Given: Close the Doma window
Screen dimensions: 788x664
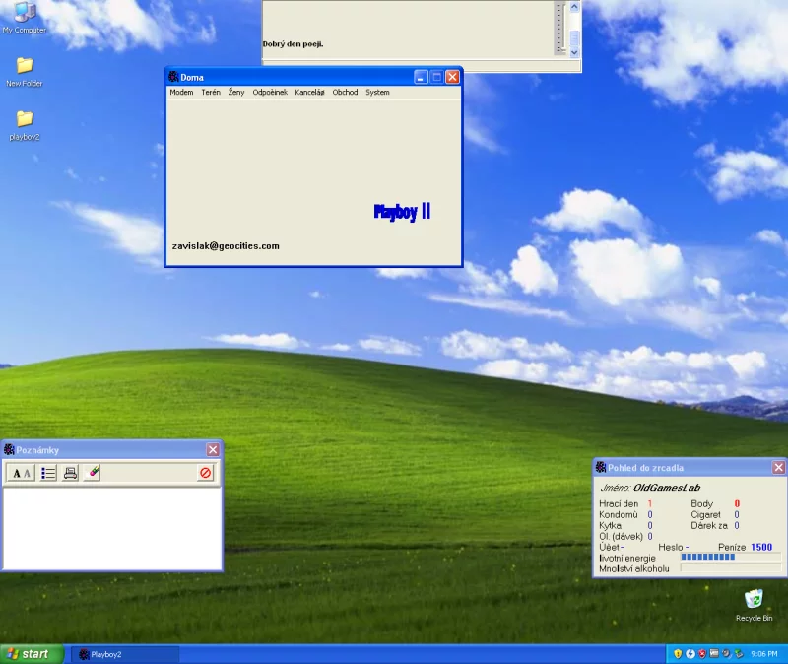Looking at the screenshot, I should tap(452, 77).
